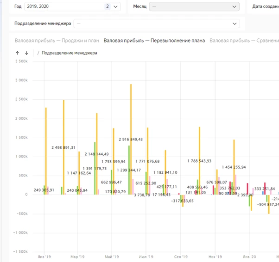Click x-axis label Янв '20
Viewport: 279px width, 262px height.
[249, 257]
